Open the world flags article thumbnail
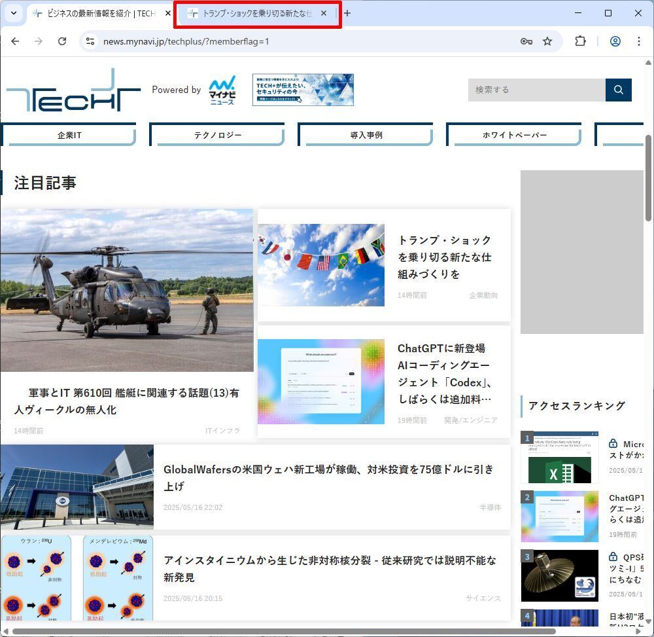654x637 pixels. click(320, 265)
